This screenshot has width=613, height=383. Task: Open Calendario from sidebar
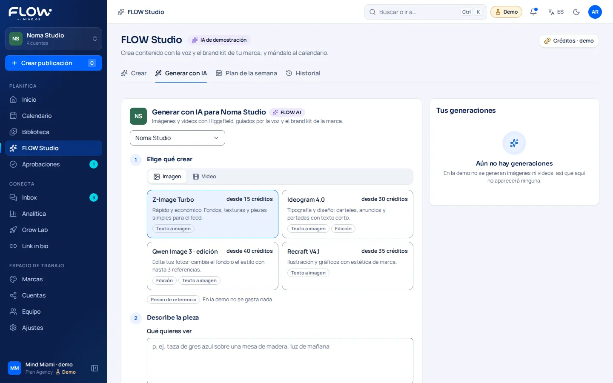54,116
